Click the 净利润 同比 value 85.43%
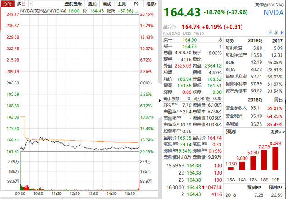This screenshot has height=199, width=286. coord(275,125)
